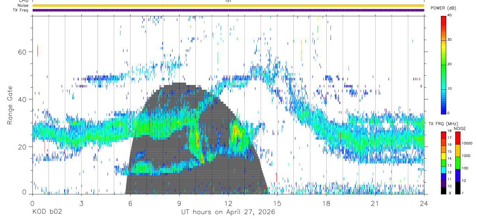Click the 10000 tick on the noise scale
This screenshot has width=477, height=220.
pos(467,143)
